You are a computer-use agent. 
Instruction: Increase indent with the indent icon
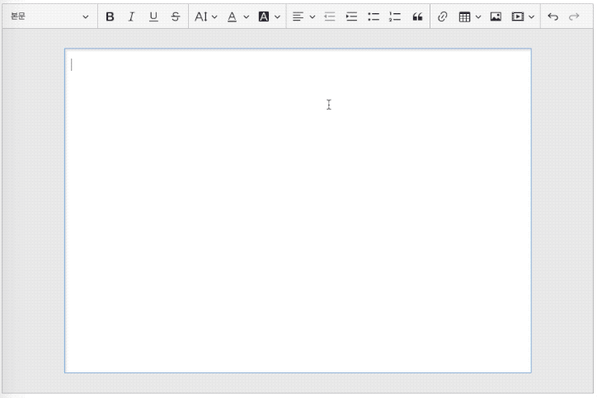pos(351,16)
